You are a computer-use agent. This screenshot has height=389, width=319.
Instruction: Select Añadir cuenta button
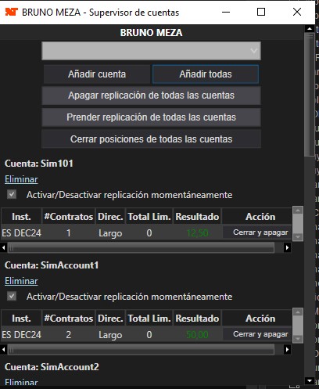[97, 74]
